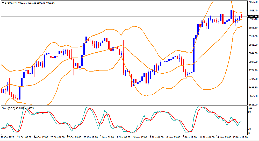259x141 pixels.
Task: Click the stochastic level 80 label
Action: 249,112
